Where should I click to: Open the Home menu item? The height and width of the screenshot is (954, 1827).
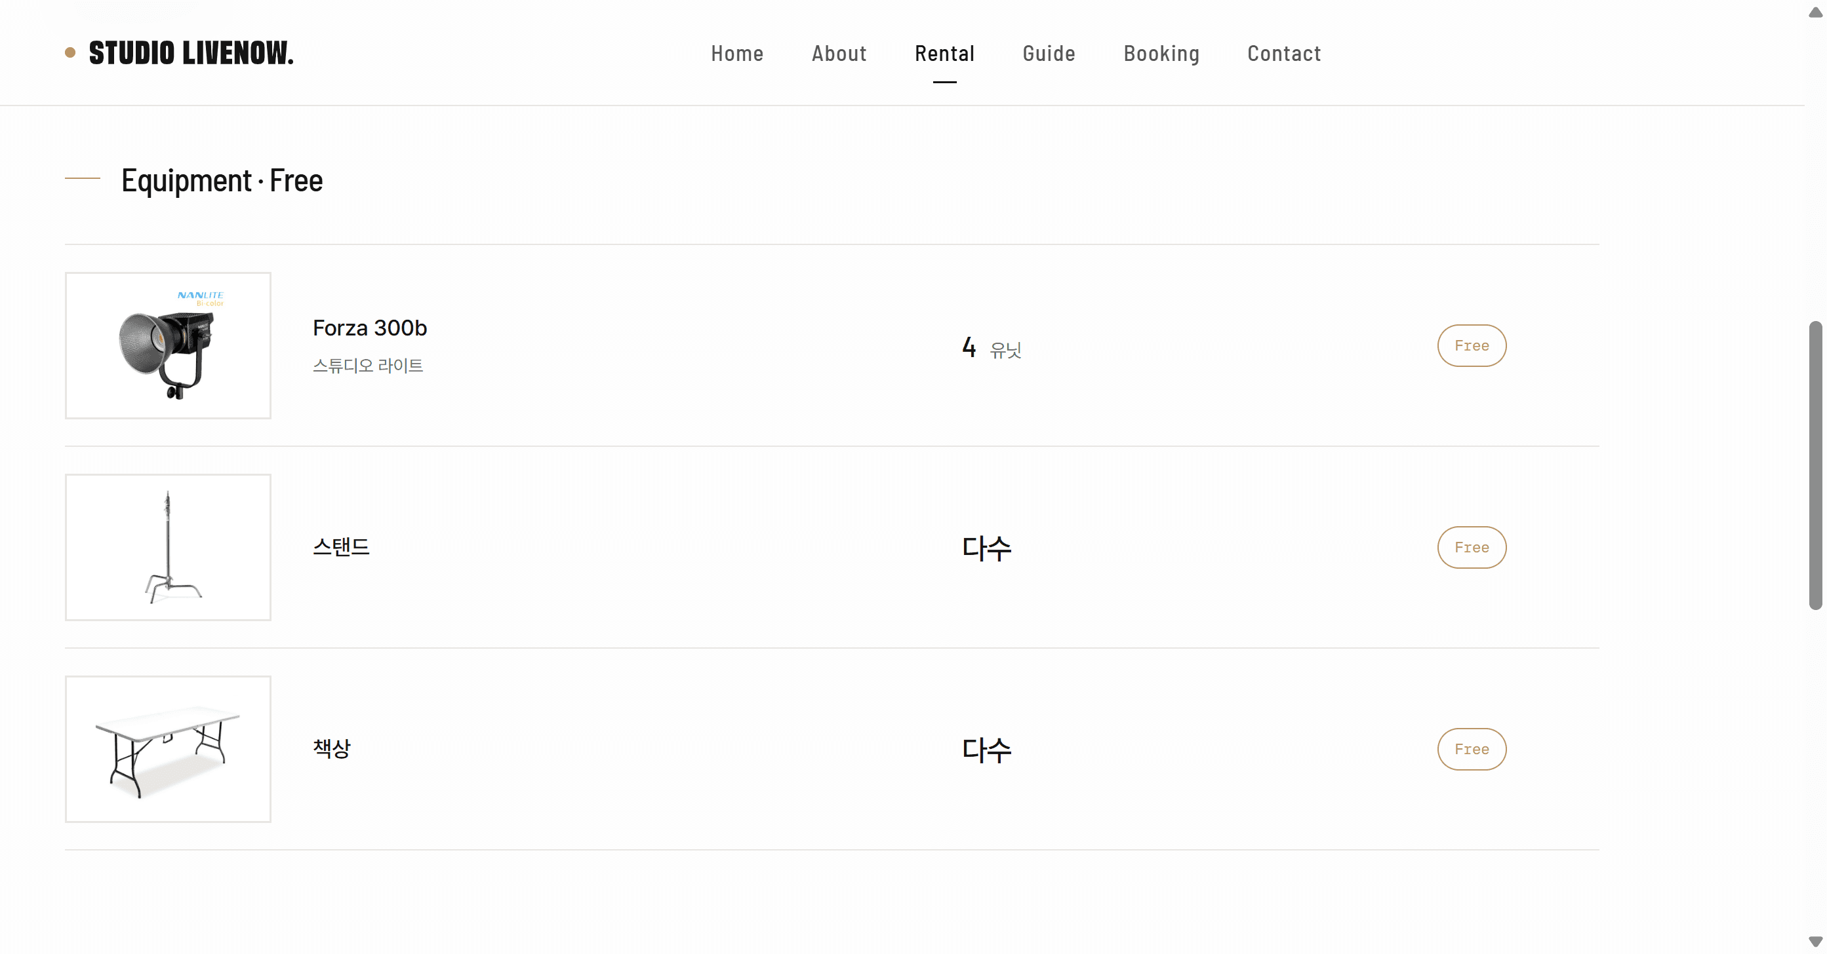click(737, 53)
